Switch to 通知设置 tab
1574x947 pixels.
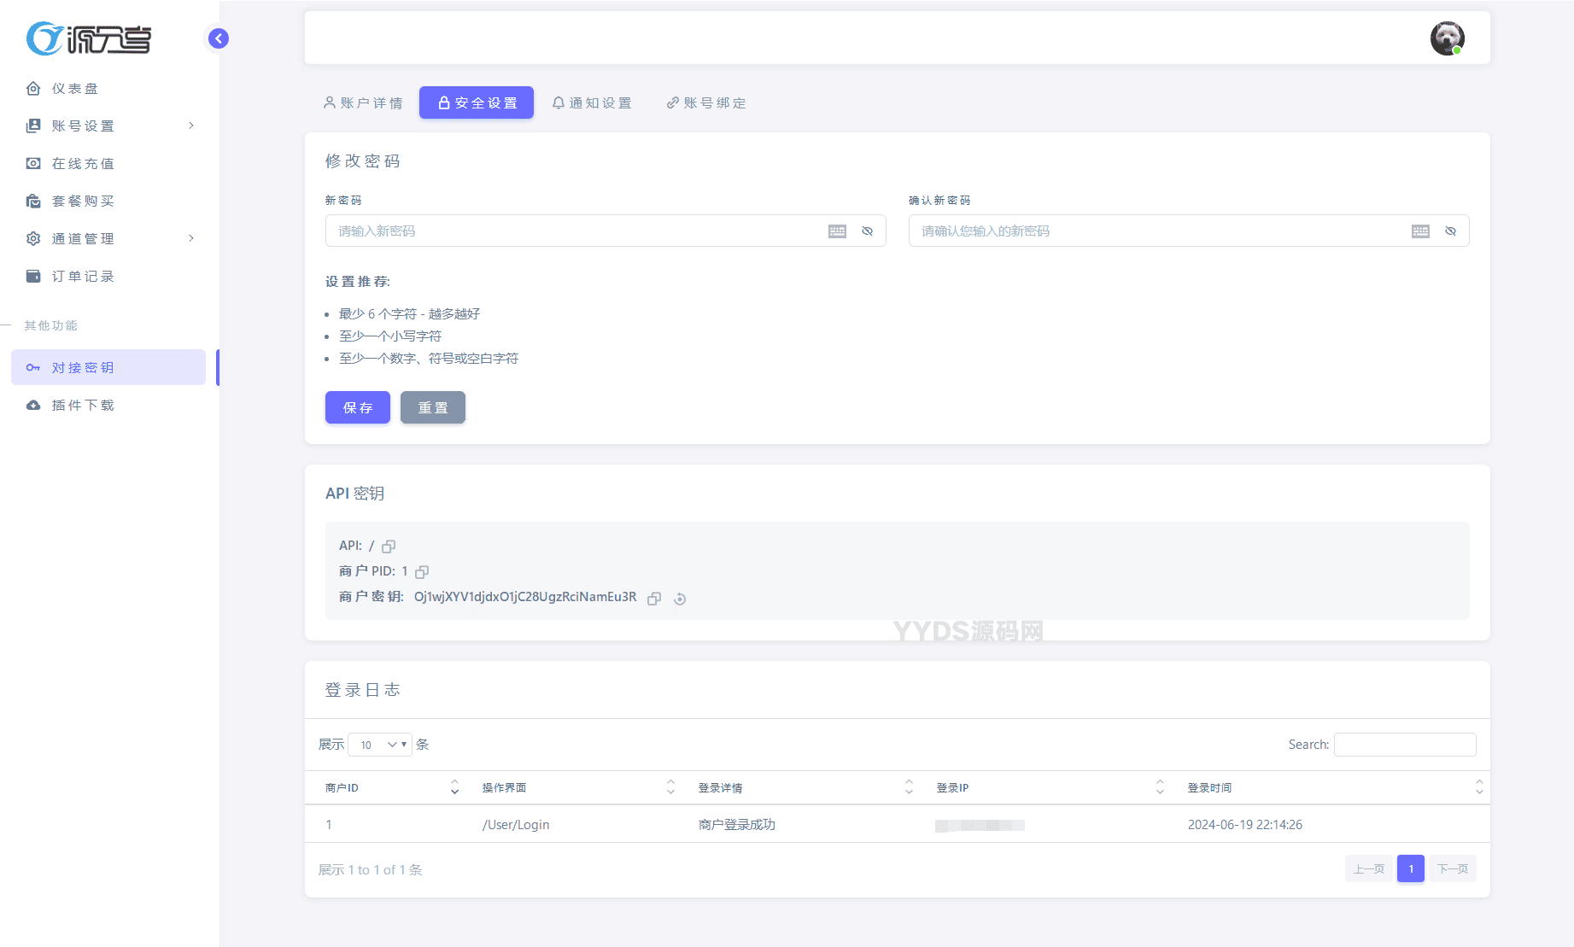point(592,102)
